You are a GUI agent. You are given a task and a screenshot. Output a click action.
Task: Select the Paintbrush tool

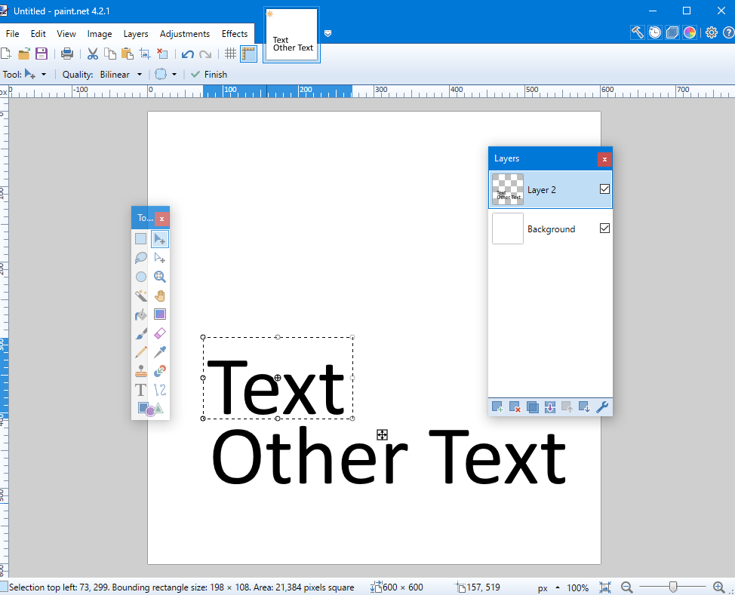[140, 333]
